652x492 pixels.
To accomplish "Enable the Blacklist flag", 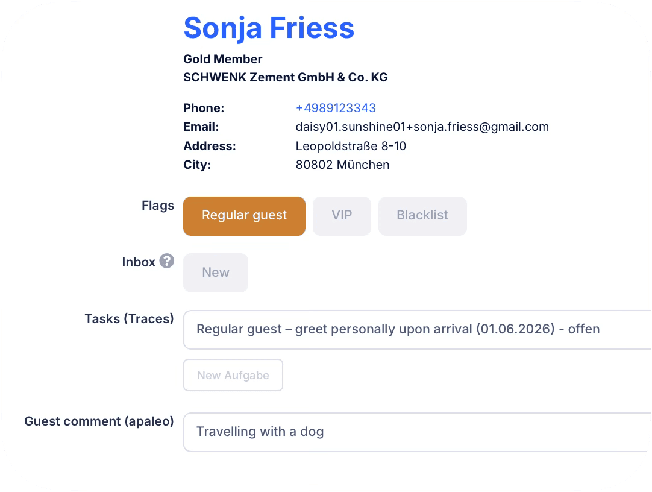I will [x=422, y=216].
